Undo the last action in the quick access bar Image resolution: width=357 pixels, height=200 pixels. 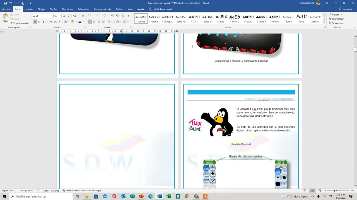coord(11,3)
